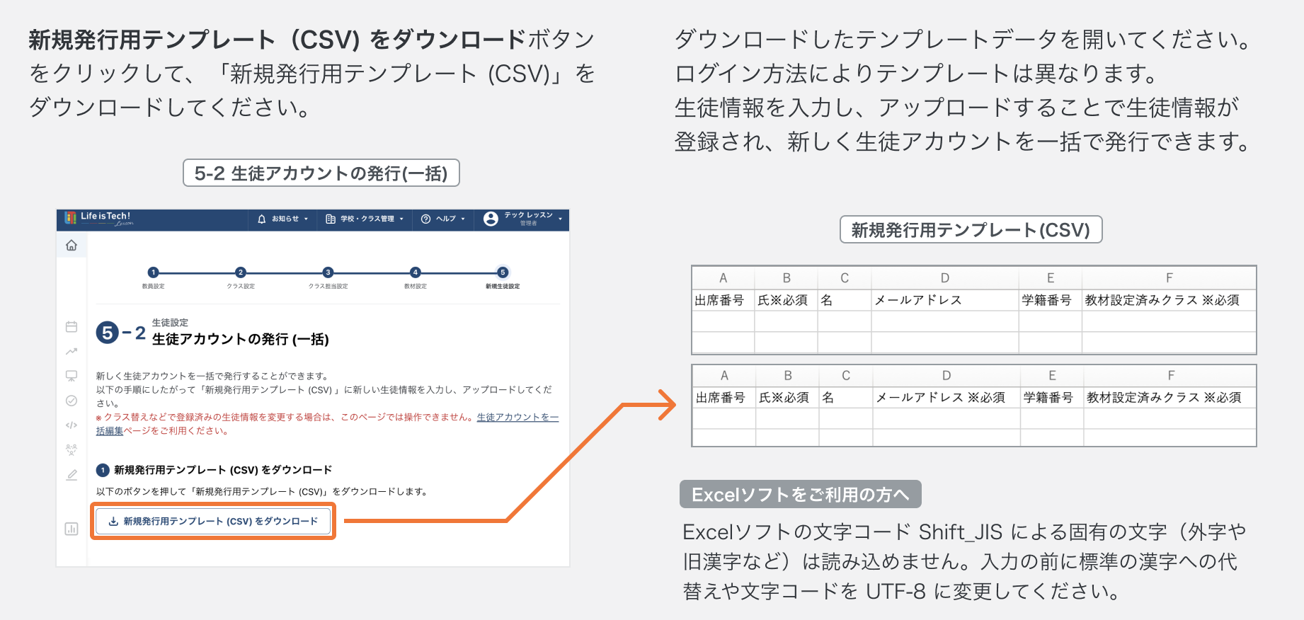Viewport: 1304px width, 620px height.
Task: Click the Life is Tech! logo
Action: pos(99,218)
